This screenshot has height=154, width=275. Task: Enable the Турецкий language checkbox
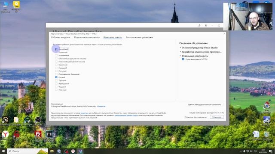[56, 80]
